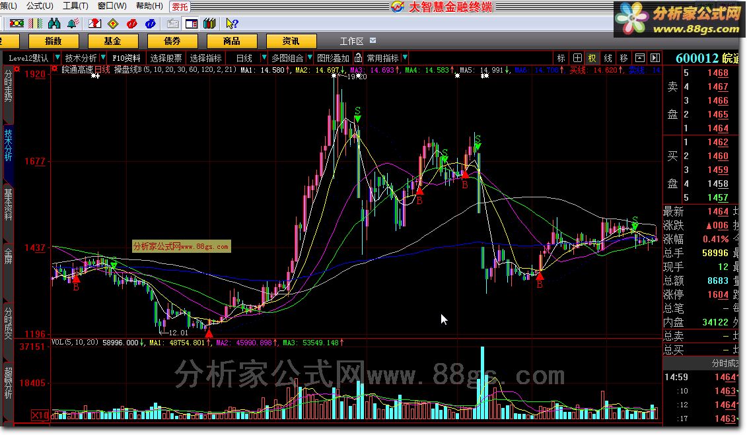
Task: Click the envelope with question mark icon
Action: pos(95,23)
